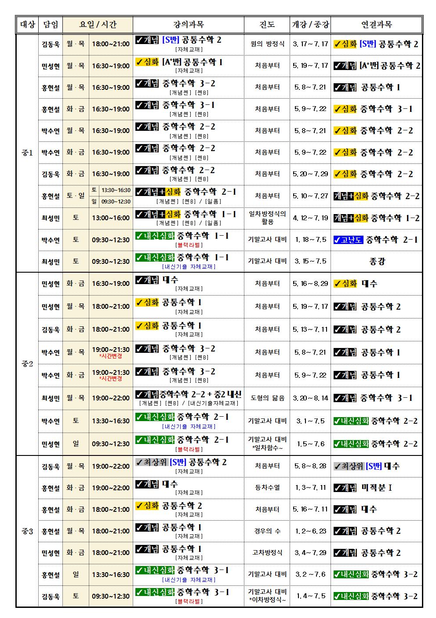Viewport: 436px width, 618px height.
Task: Click linked course '개념 [A+반] 공통수학 2'
Action: coord(377,66)
